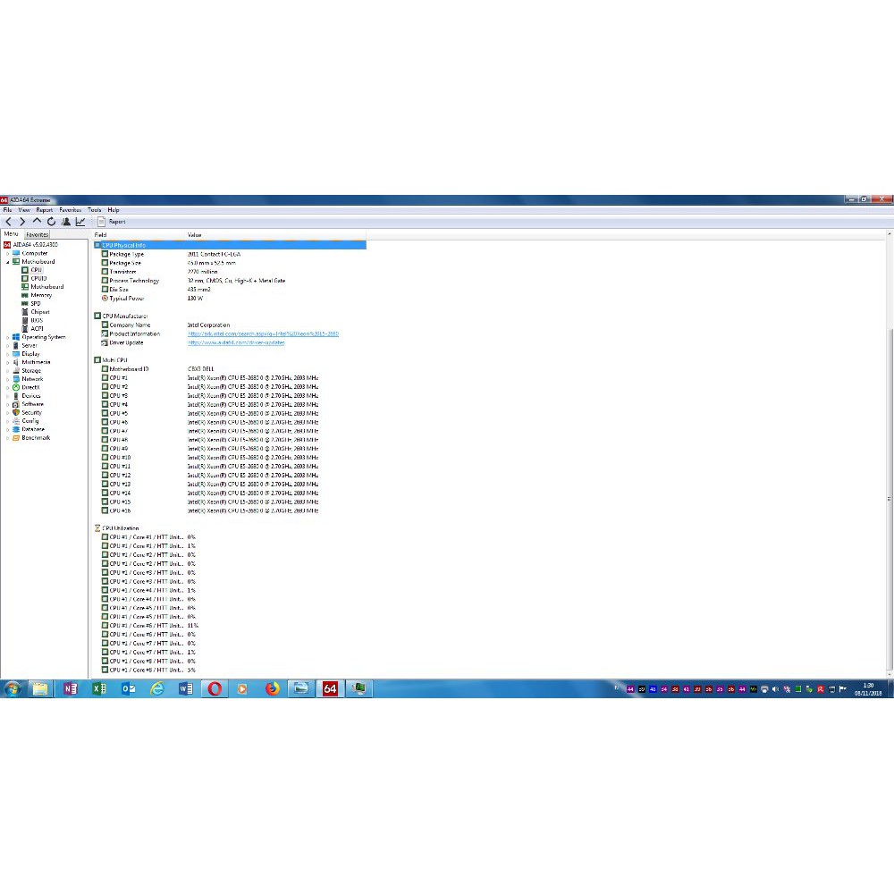Click the Product Information row icon
The image size is (894, 894).
coord(105,333)
